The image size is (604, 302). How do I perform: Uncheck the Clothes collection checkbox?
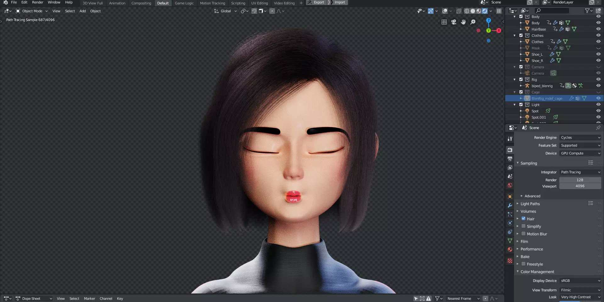(521, 35)
